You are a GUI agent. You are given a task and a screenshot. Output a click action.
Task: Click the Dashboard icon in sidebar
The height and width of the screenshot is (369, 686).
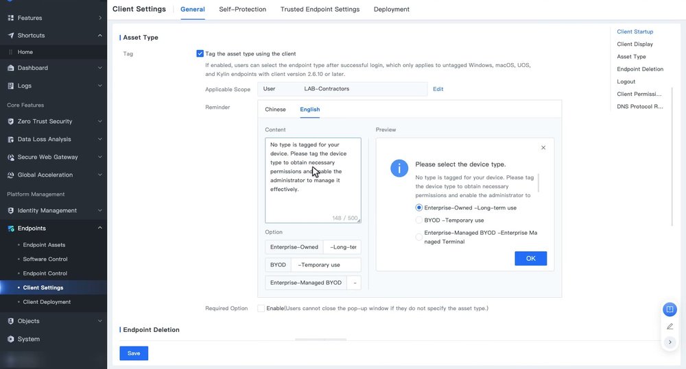(10, 68)
